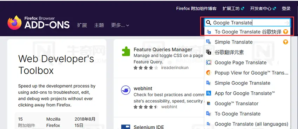Click the Google Translate search input field
This screenshot has width=298, height=129.
click(x=248, y=23)
